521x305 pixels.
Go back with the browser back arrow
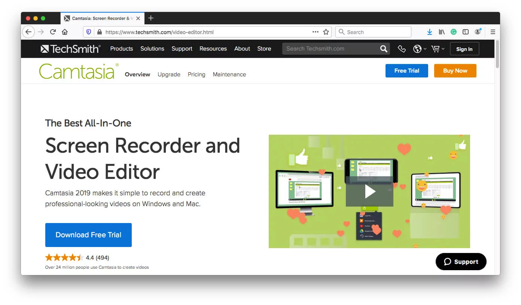pos(28,32)
